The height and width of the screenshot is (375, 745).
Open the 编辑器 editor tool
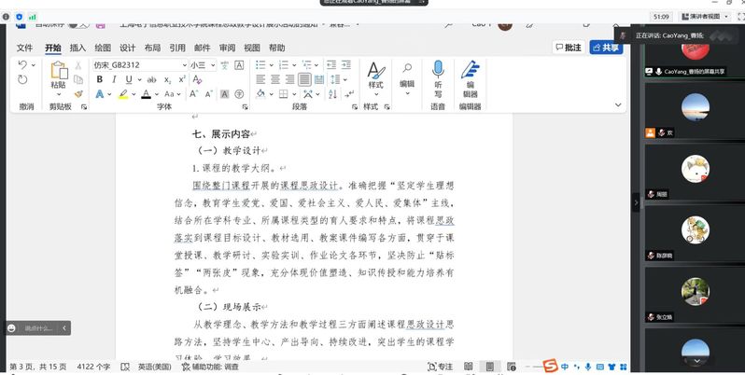tap(470, 76)
